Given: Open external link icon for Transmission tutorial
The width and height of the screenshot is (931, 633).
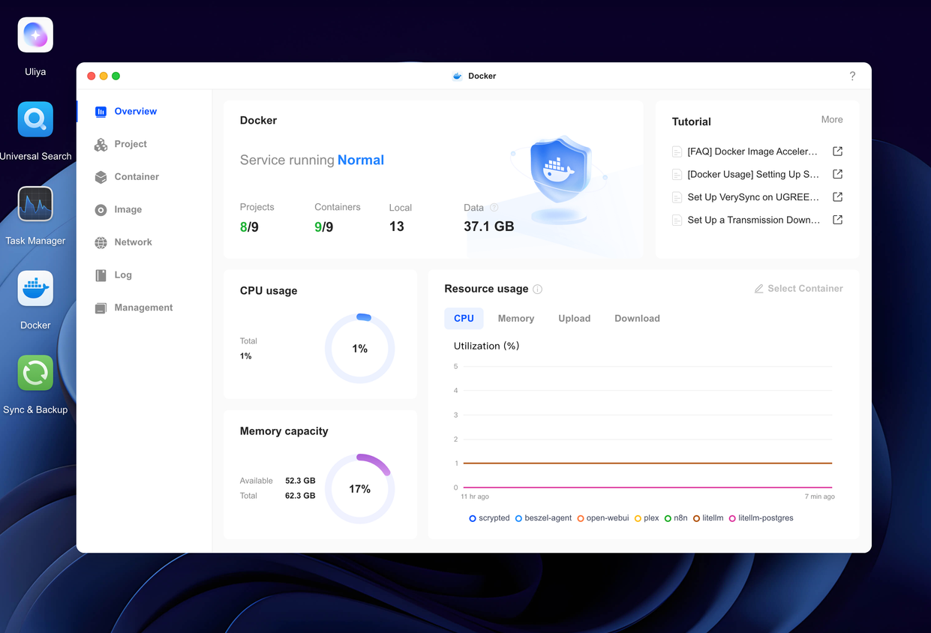Looking at the screenshot, I should [838, 220].
